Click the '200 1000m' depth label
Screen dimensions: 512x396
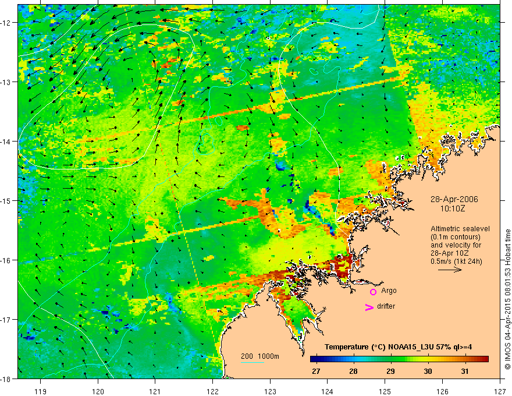pyautogui.click(x=260, y=356)
